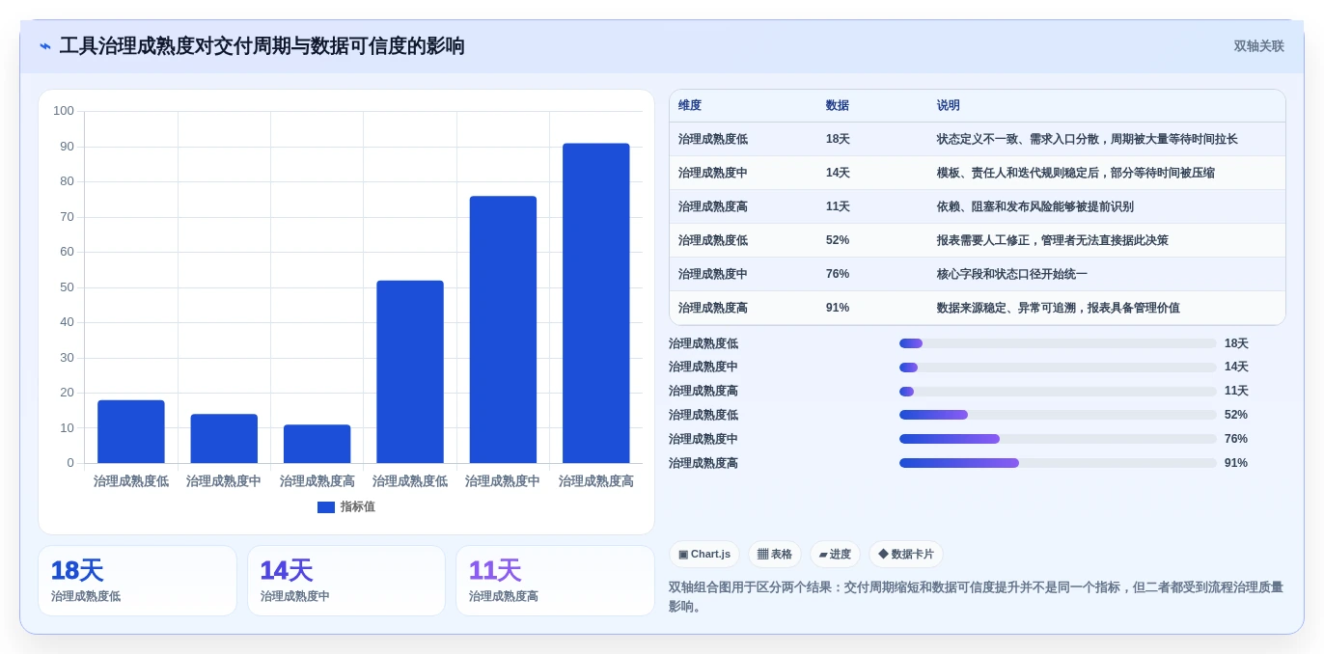Click the description starting 报表需要人工修正

point(1053,240)
